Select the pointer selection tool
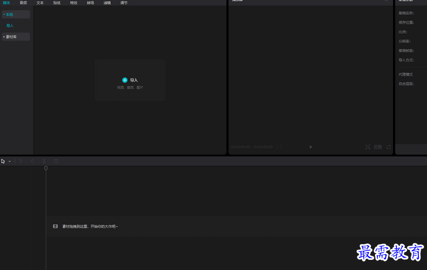 pyautogui.click(x=3, y=161)
